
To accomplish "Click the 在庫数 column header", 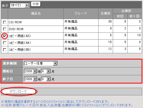I will [x=106, y=14].
